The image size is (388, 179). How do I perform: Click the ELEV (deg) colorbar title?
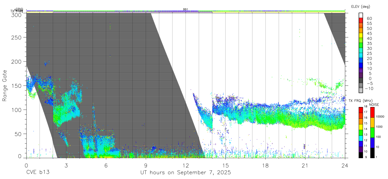pos(360,6)
